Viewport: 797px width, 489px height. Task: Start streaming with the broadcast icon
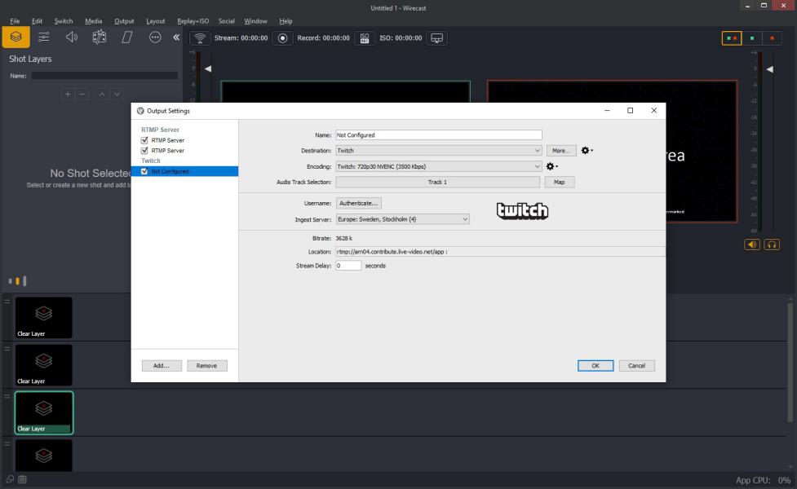(x=200, y=38)
